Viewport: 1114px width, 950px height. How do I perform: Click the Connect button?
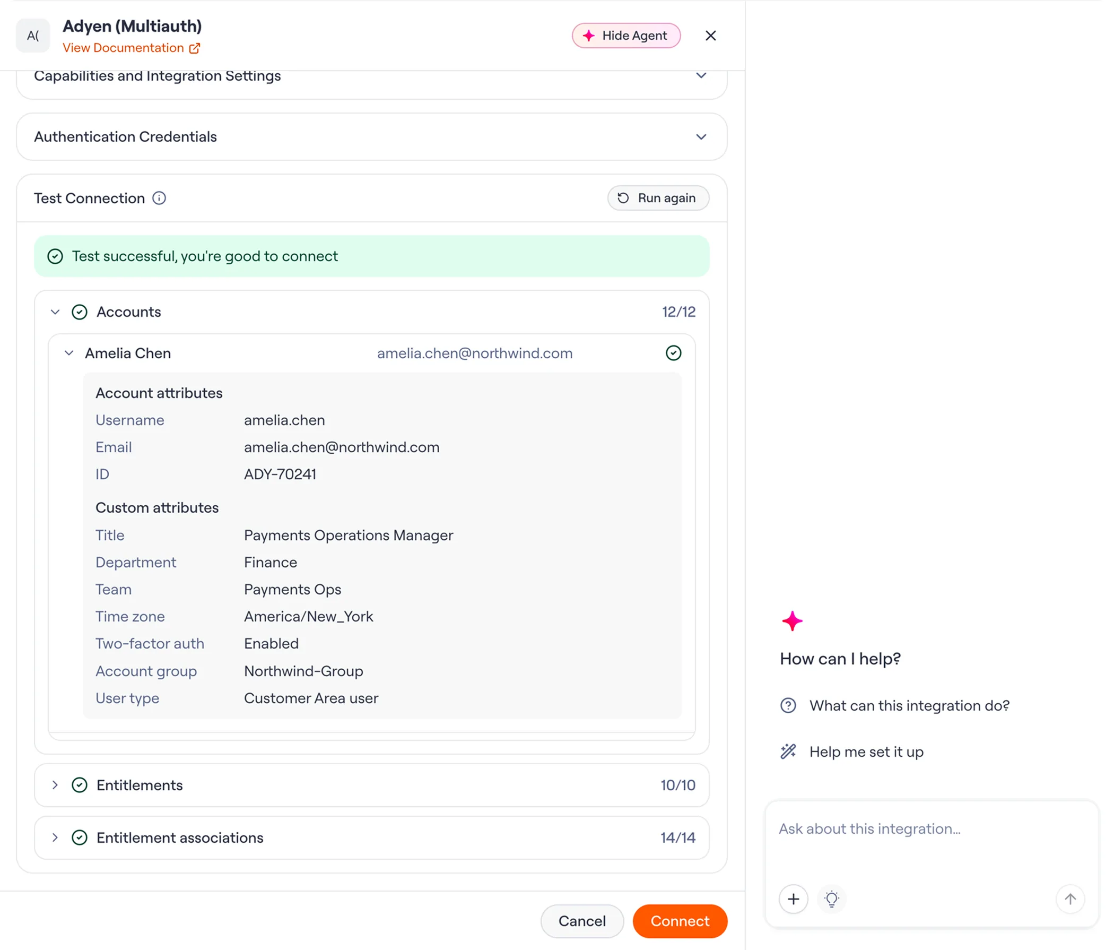[x=680, y=921]
